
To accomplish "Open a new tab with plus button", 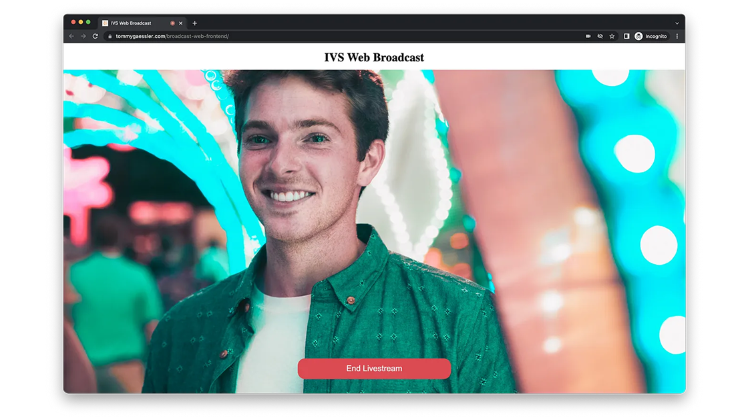I will pos(195,23).
